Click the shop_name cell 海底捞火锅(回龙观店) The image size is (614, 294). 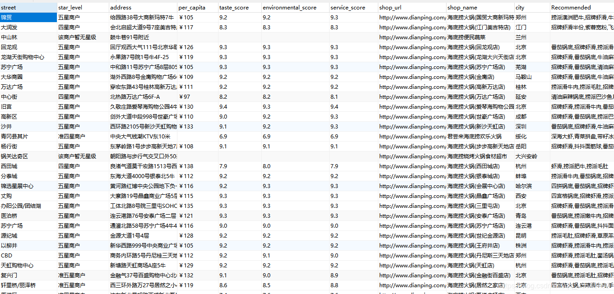tap(480, 47)
